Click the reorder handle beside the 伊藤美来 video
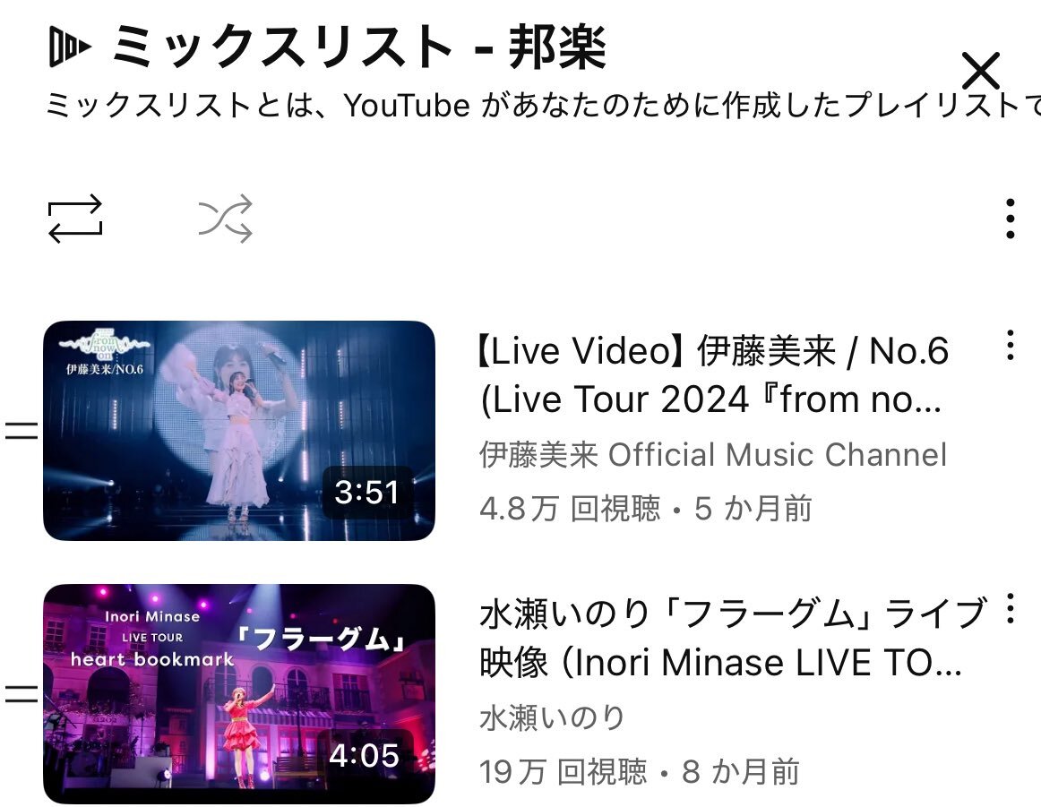This screenshot has height=807, width=1041. [x=22, y=432]
